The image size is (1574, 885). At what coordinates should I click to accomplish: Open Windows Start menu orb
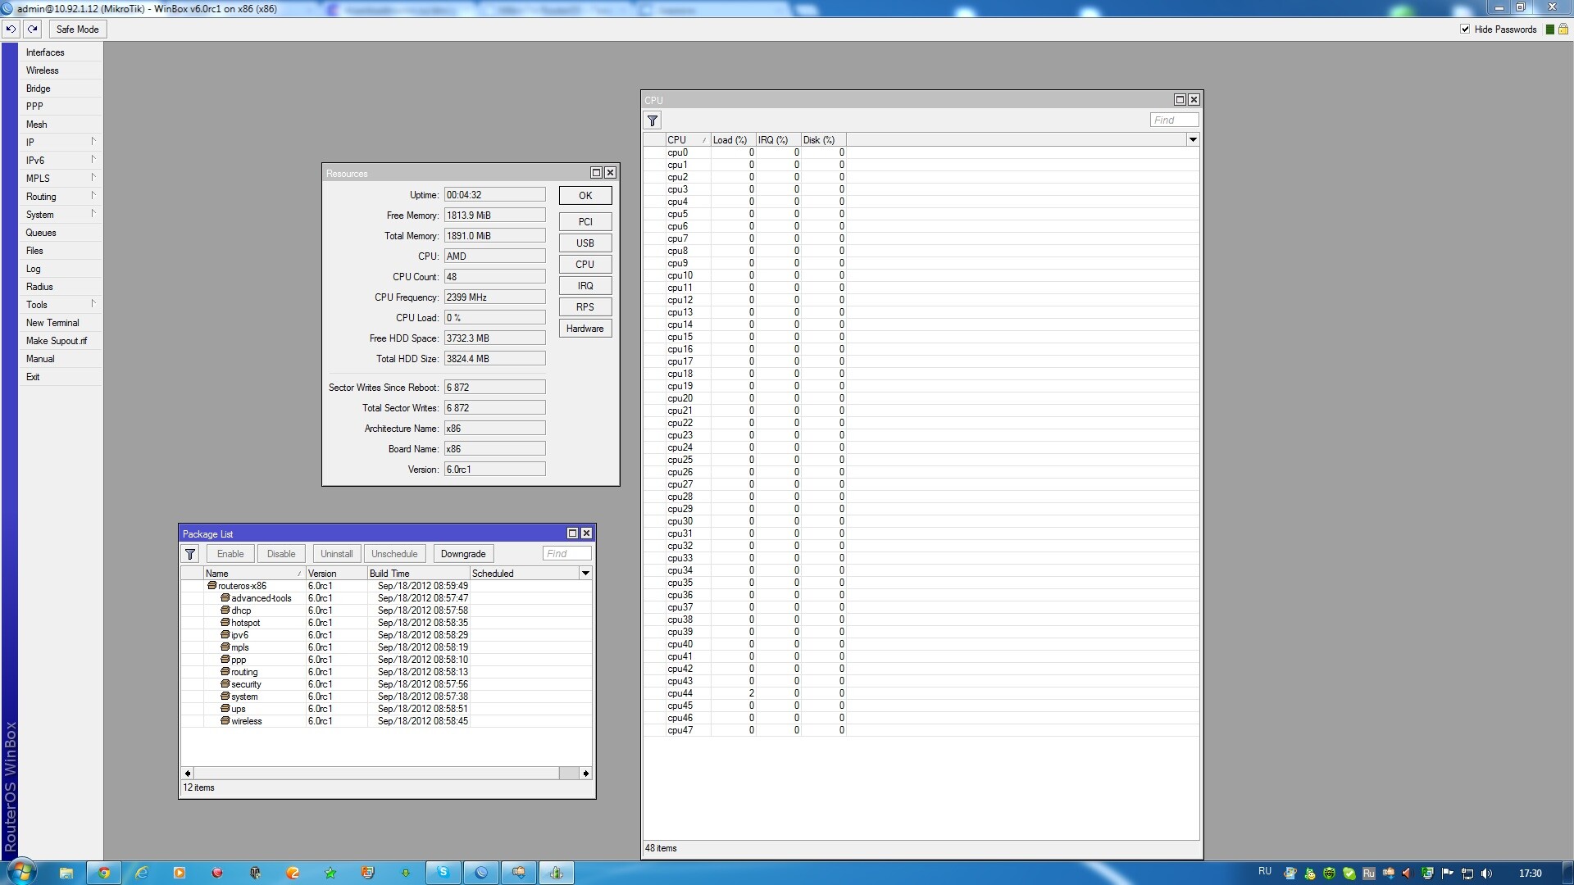coord(22,872)
